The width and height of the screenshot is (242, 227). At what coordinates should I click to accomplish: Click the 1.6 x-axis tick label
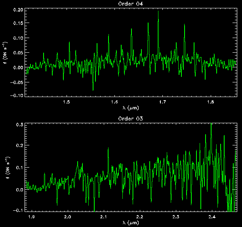[114, 103]
